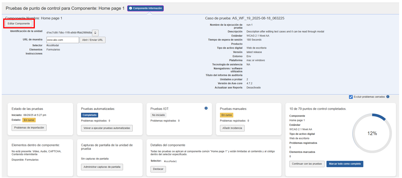Click the info icon in Pruebas IGT card
This screenshot has height=178, width=402.
click(206, 108)
